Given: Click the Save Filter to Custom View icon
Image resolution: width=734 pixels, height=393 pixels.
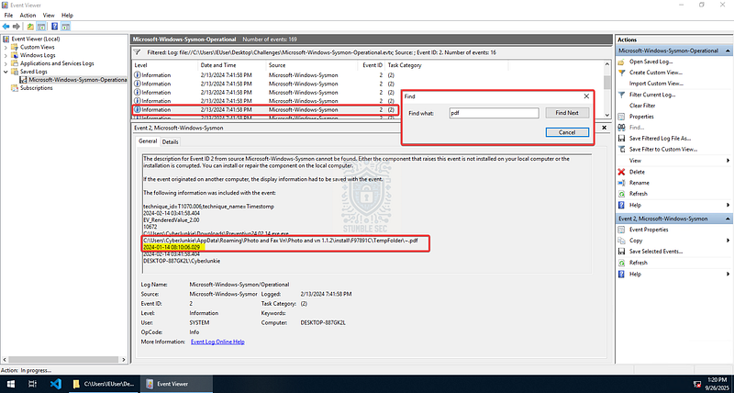Looking at the screenshot, I should pos(621,150).
